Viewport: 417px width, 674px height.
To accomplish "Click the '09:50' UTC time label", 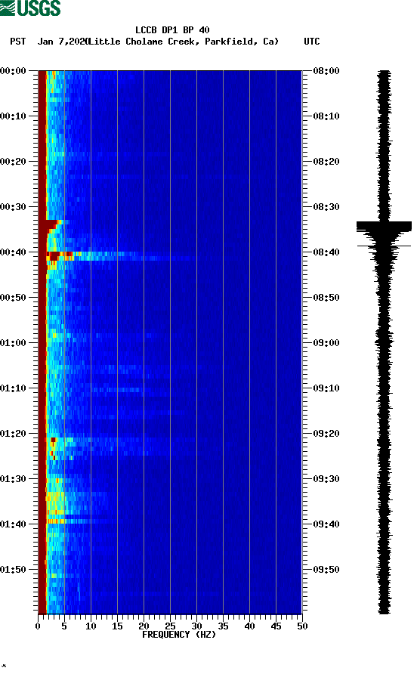I will [326, 570].
